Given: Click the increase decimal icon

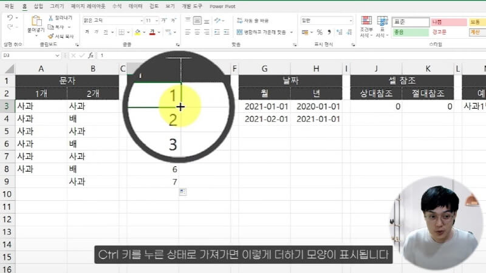Looking at the screenshot, I should (x=340, y=32).
